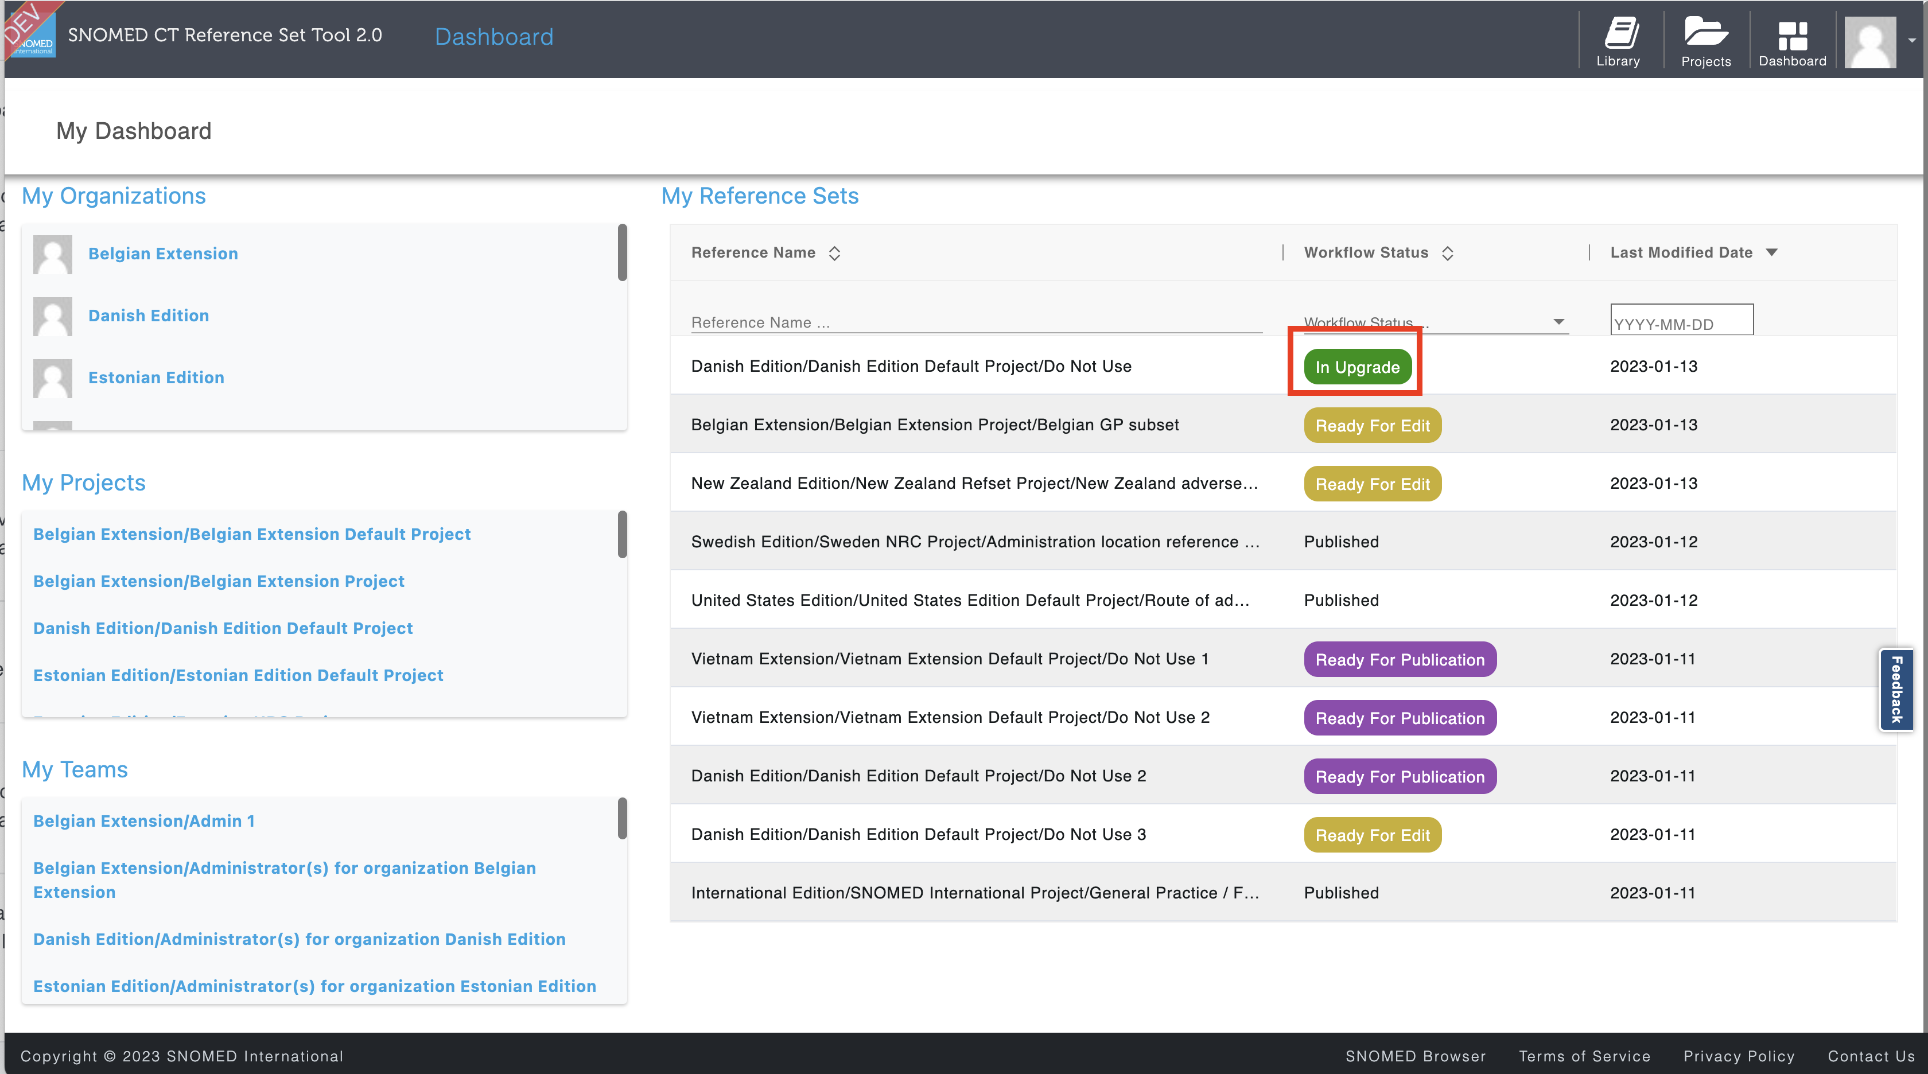This screenshot has height=1074, width=1928.
Task: Focus the YYYY-MM-DD date filter field
Action: [1681, 320]
